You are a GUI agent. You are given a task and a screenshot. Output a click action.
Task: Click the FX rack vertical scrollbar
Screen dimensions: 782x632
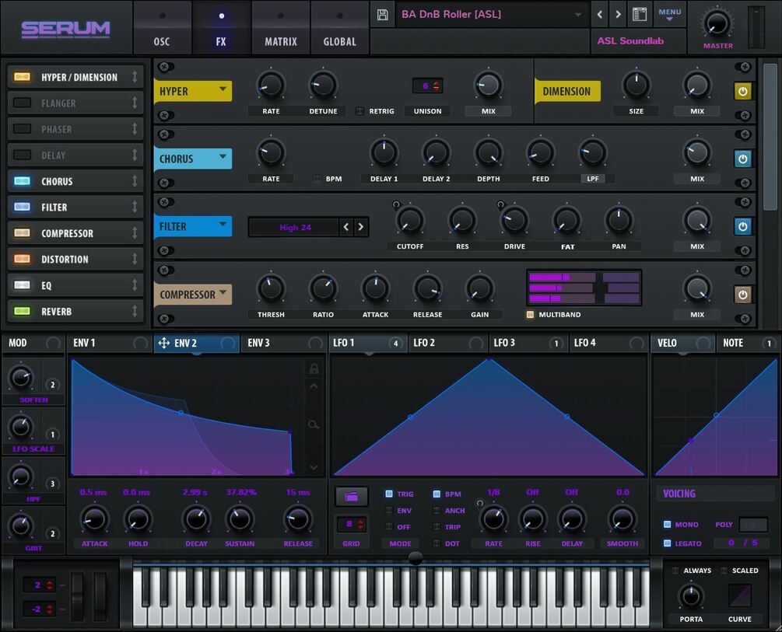(x=770, y=137)
